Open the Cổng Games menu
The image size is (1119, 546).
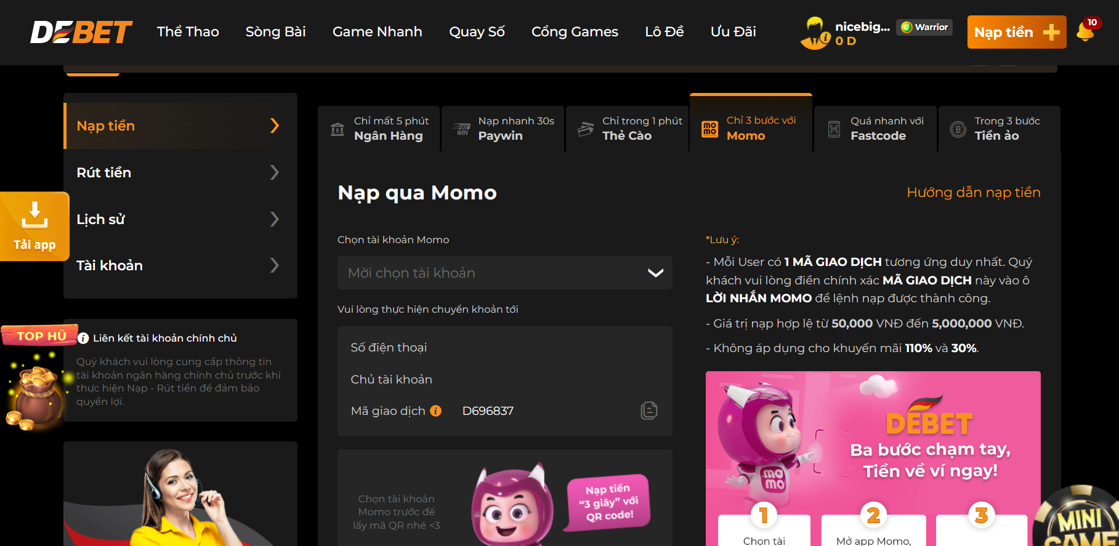[x=575, y=31]
